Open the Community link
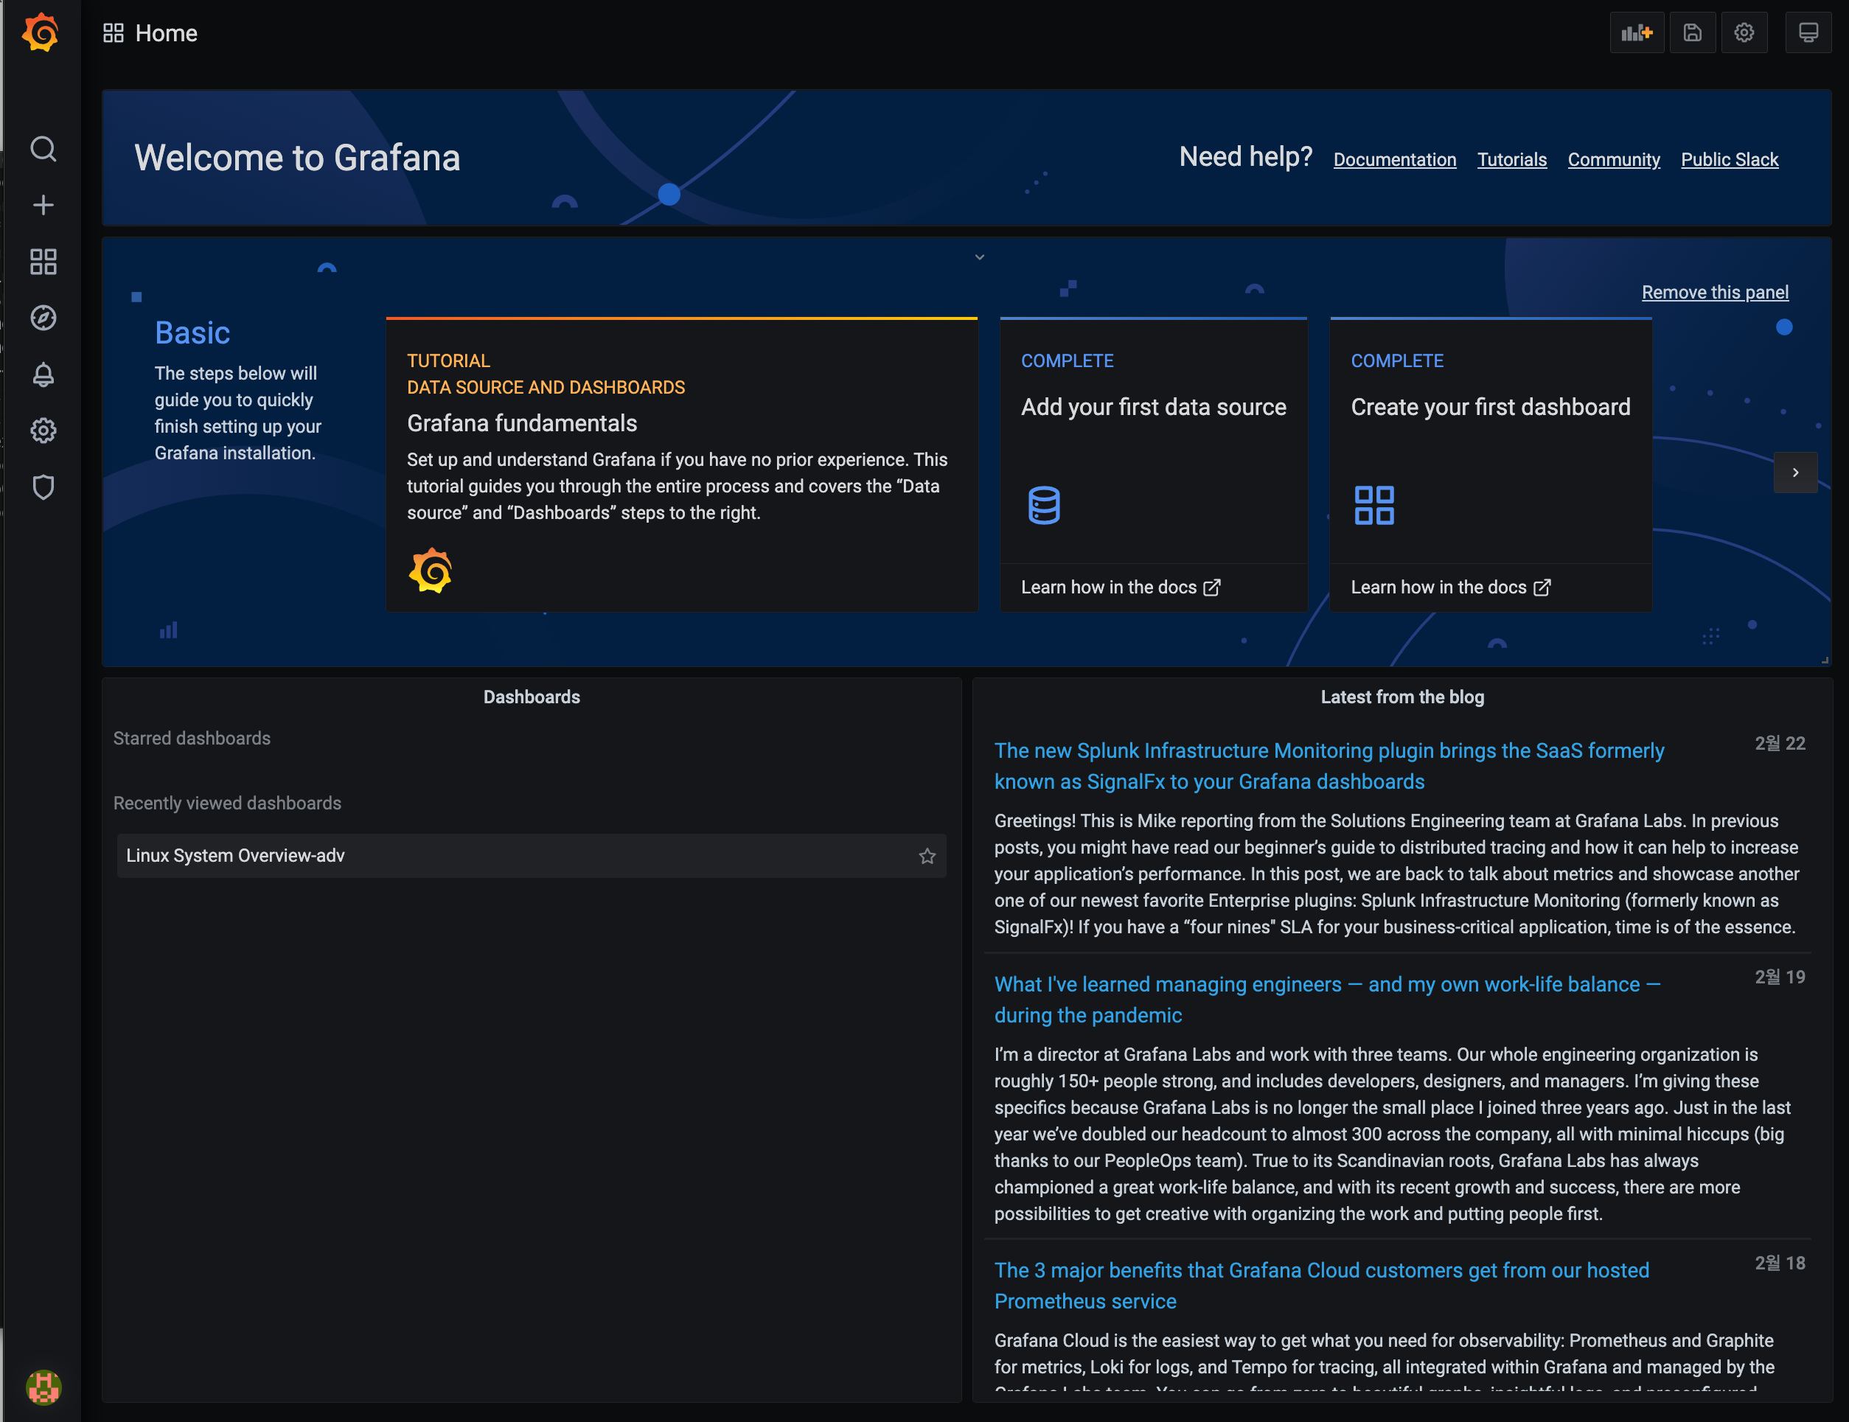 point(1613,159)
